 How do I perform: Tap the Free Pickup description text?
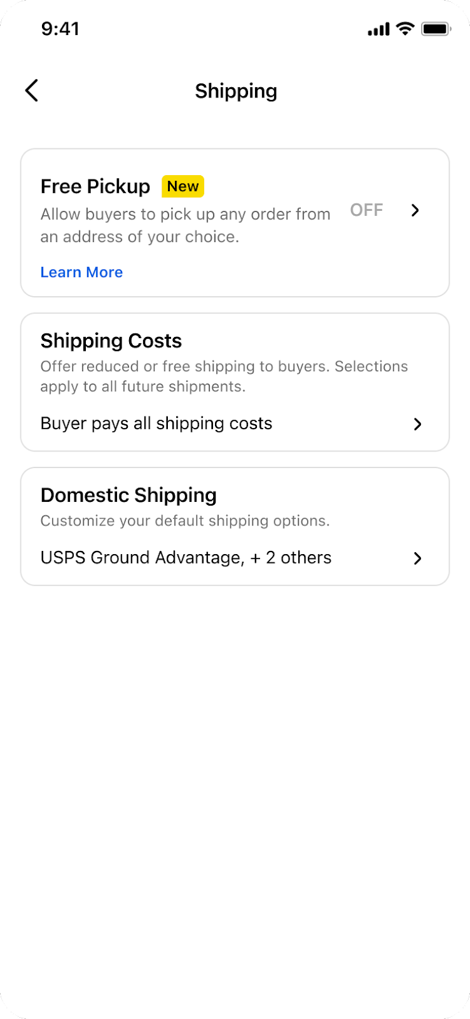pyautogui.click(x=185, y=225)
